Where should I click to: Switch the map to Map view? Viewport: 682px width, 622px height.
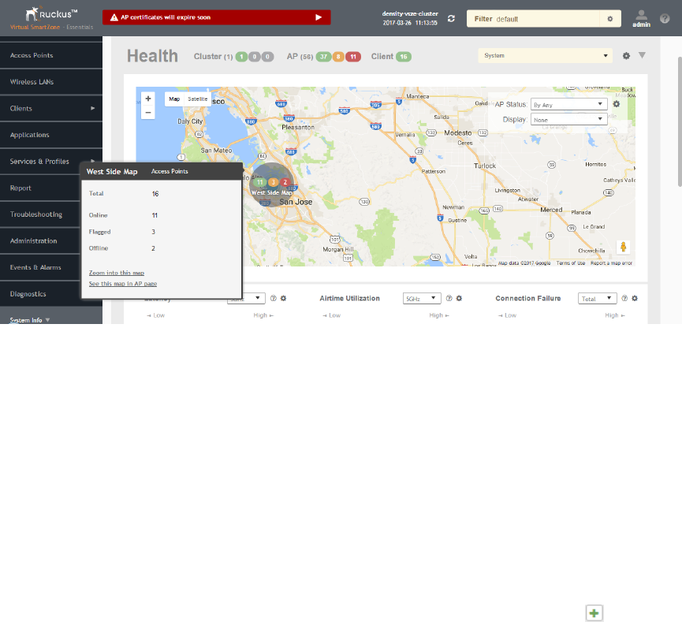click(x=174, y=99)
